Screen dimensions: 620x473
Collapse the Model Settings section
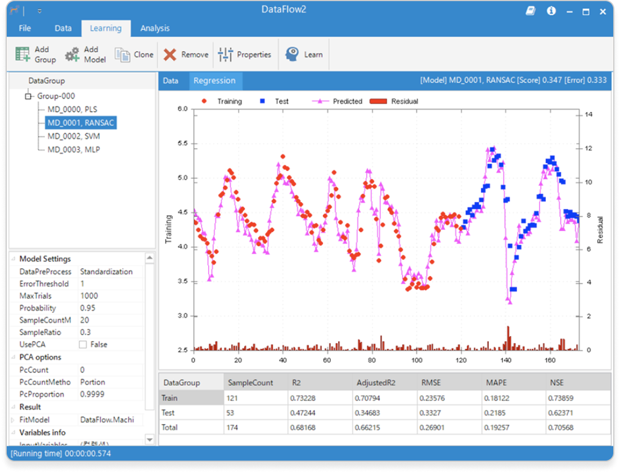(x=14, y=259)
